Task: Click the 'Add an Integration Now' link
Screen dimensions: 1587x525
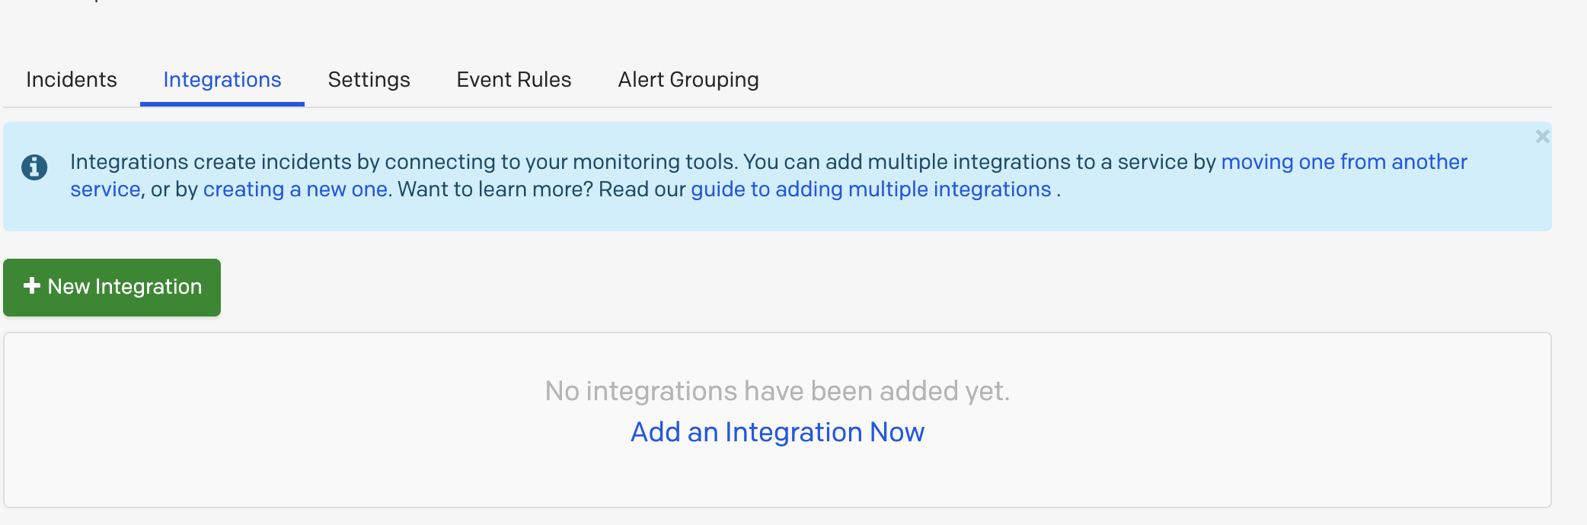Action: pos(778,432)
